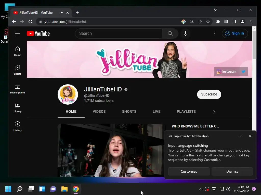Open notification options three-dot menu
The height and width of the screenshot is (195, 261).
point(240,136)
